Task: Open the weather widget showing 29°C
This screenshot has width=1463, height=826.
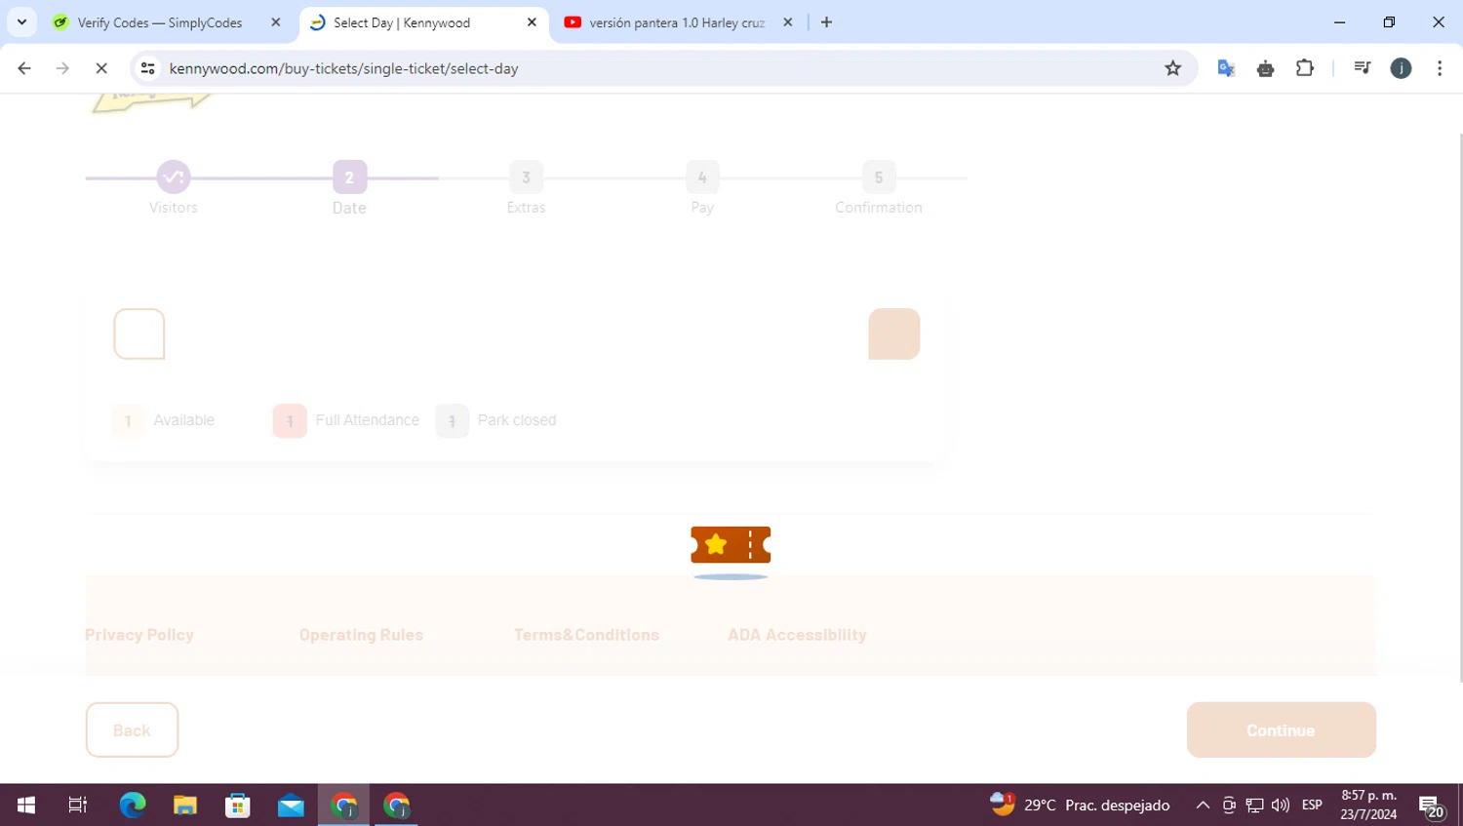Action: [1080, 805]
